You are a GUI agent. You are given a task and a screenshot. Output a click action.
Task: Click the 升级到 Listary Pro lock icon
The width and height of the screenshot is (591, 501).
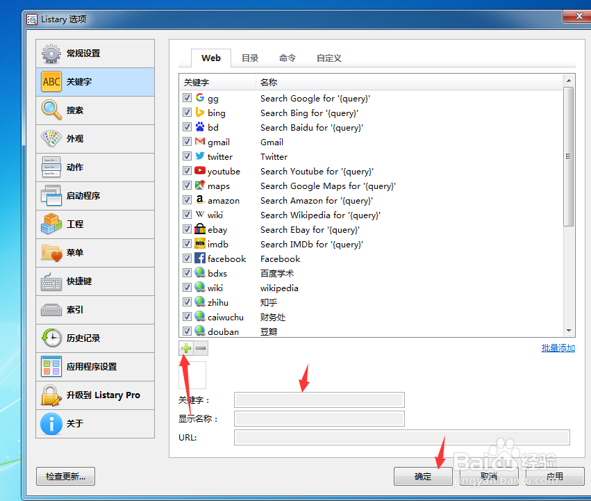[51, 395]
